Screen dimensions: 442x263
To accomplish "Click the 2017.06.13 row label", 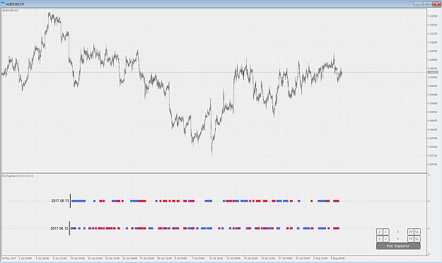I will (x=60, y=201).
